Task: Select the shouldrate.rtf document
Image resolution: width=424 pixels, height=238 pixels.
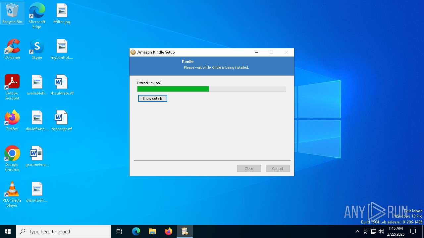Action: tap(62, 85)
